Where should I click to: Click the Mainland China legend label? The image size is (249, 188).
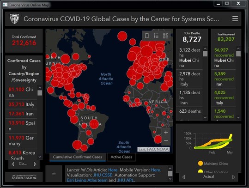click(x=216, y=164)
